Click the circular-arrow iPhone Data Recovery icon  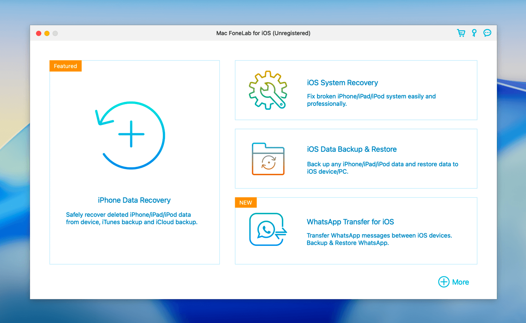132,135
